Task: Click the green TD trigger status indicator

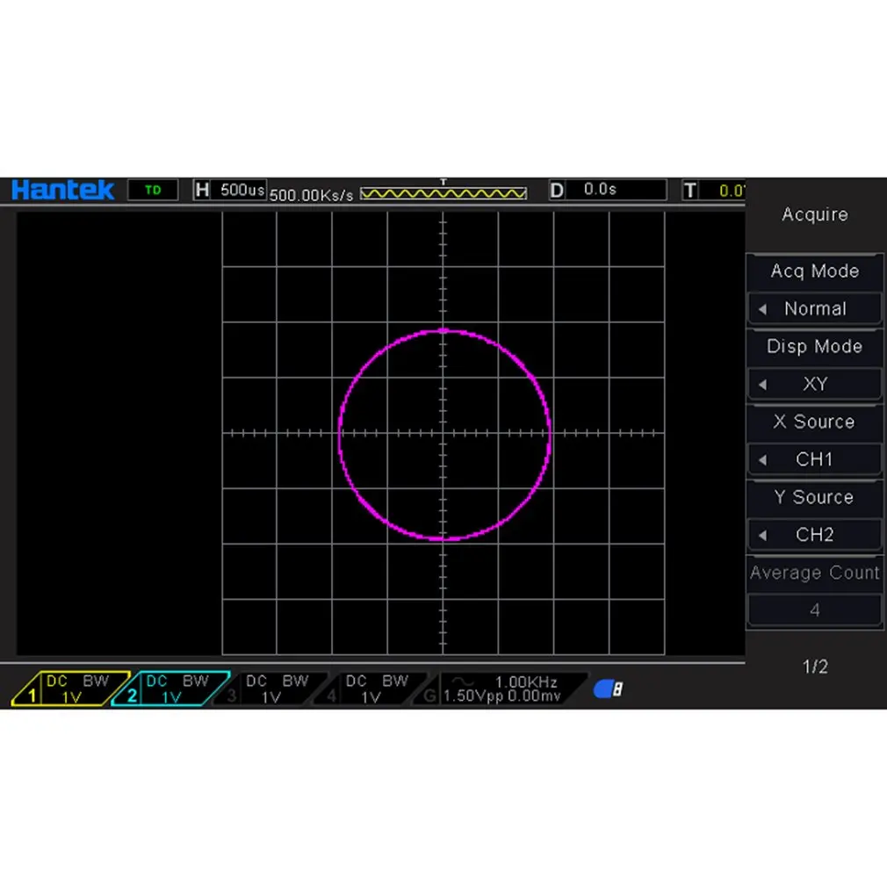Action: click(x=153, y=190)
